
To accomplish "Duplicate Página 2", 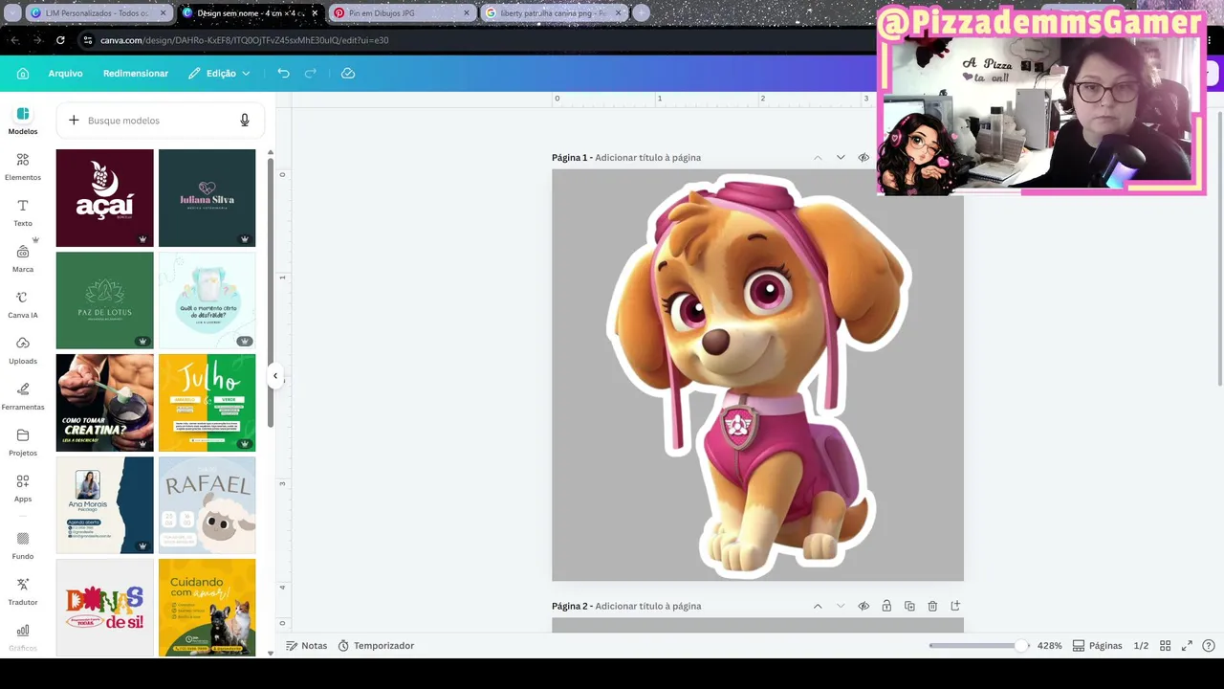I will click(909, 607).
